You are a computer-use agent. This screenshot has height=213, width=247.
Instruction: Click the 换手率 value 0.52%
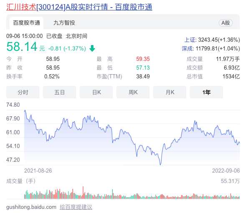(52, 77)
